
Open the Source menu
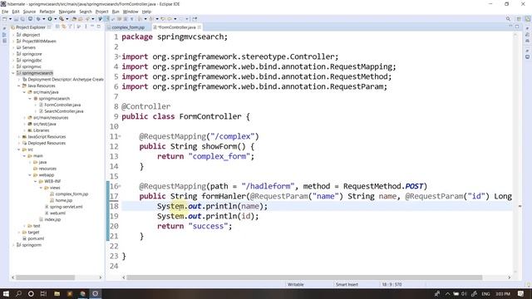coord(29,12)
